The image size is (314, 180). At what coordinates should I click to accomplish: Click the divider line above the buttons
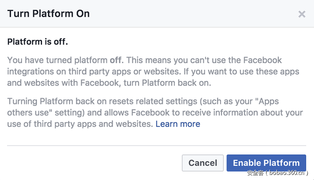tap(157, 145)
